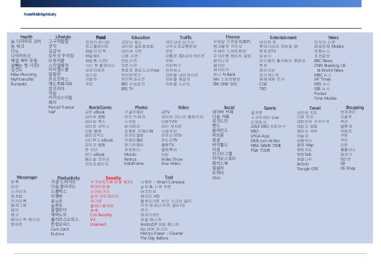Click "Cam Card" in the Productivity list
381x264 pixels.
coord(60,229)
